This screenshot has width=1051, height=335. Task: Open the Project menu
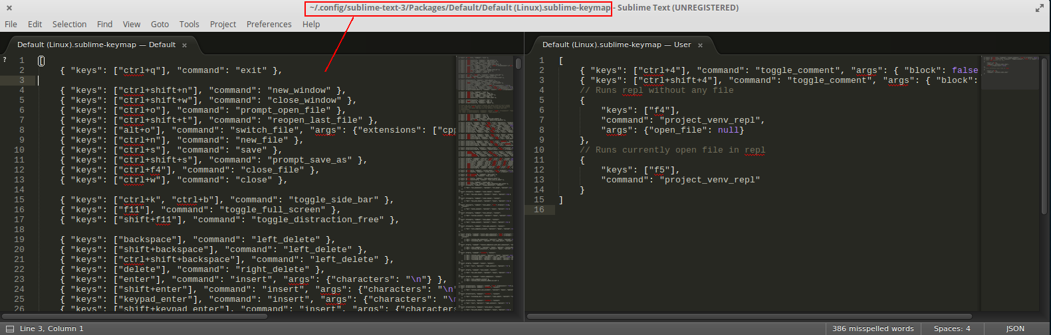223,24
